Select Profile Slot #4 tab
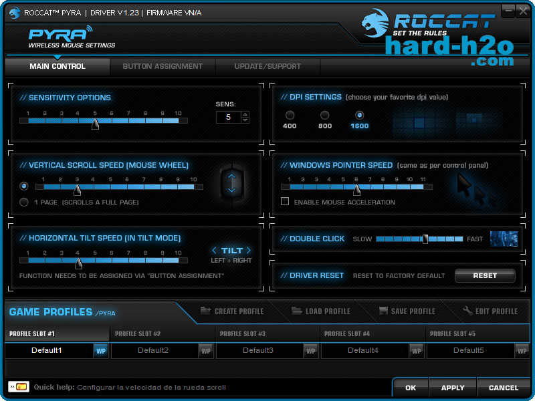The width and height of the screenshot is (535, 401). (372, 333)
